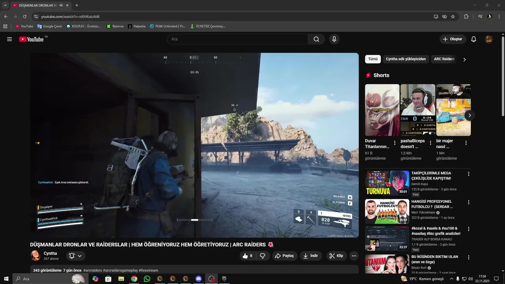Image resolution: width=505 pixels, height=284 pixels.
Task: Open options for TAKİPÇİLERİMLE MEGA video
Action: coord(469,174)
